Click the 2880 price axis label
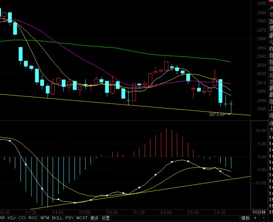 pos(262,109)
